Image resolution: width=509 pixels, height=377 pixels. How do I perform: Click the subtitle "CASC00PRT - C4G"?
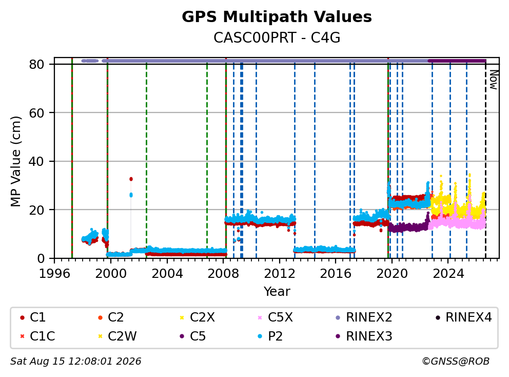[x=277, y=38]
